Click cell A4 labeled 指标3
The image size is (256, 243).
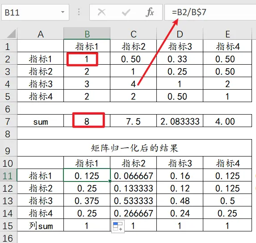41,83
